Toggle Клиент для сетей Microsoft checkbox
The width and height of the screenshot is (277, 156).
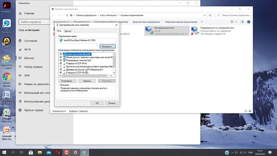[x=61, y=54]
